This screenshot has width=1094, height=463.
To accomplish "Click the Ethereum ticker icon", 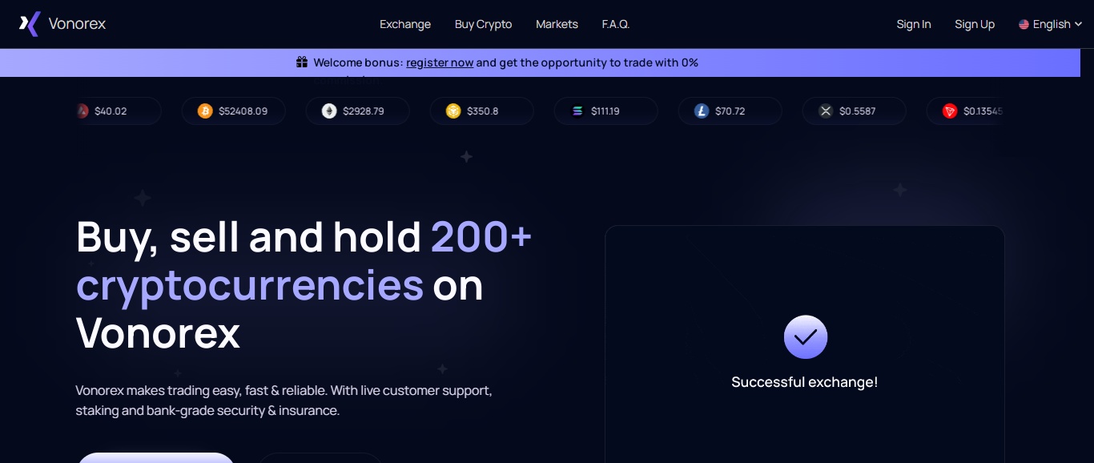I will tap(329, 111).
